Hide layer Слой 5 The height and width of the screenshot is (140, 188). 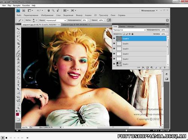pos(114,43)
